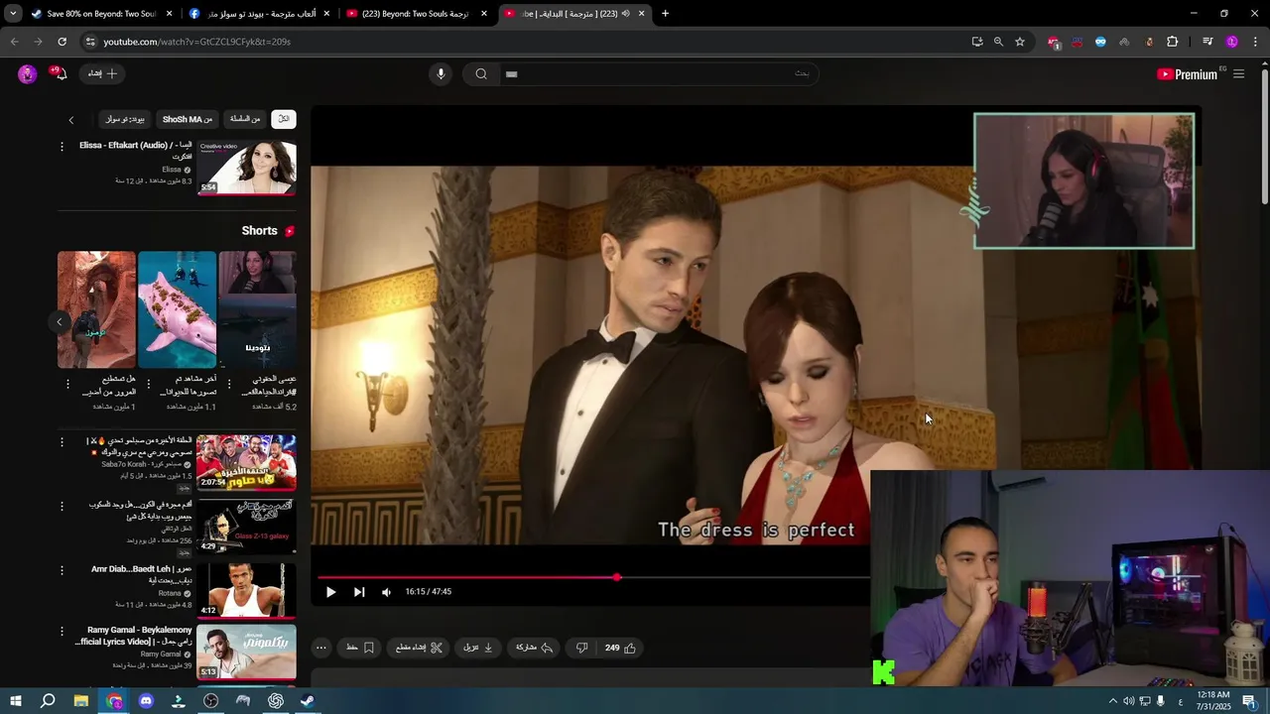This screenshot has height=714, width=1270.
Task: Open Windows notification center
Action: tap(1249, 701)
